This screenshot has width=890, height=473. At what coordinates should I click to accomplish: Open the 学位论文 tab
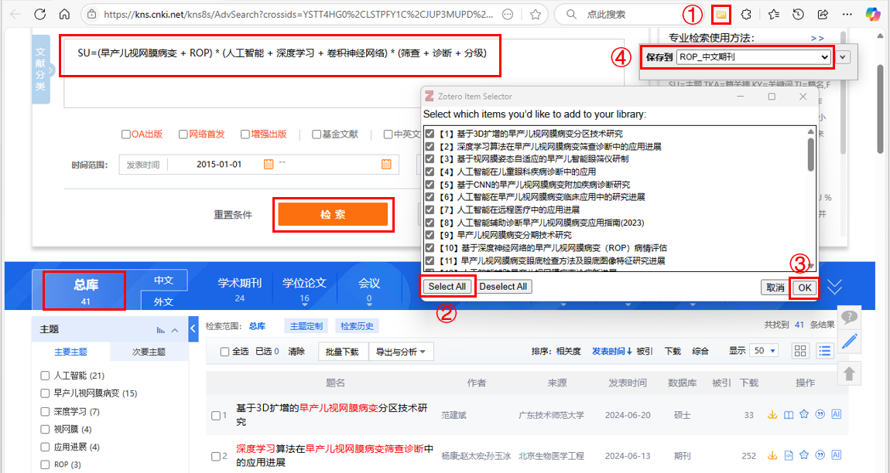point(304,289)
